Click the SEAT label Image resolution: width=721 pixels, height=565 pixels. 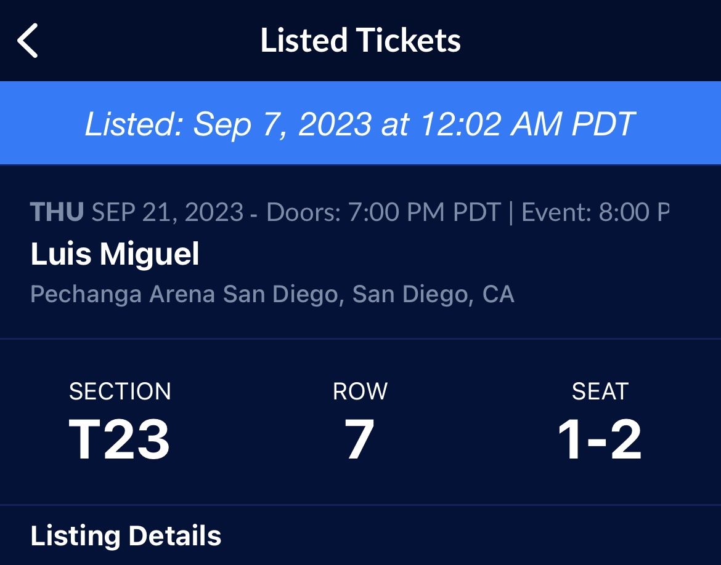600,391
